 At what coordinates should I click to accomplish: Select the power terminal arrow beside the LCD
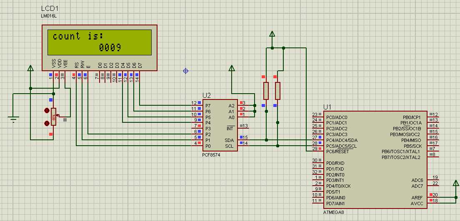coord(30,68)
